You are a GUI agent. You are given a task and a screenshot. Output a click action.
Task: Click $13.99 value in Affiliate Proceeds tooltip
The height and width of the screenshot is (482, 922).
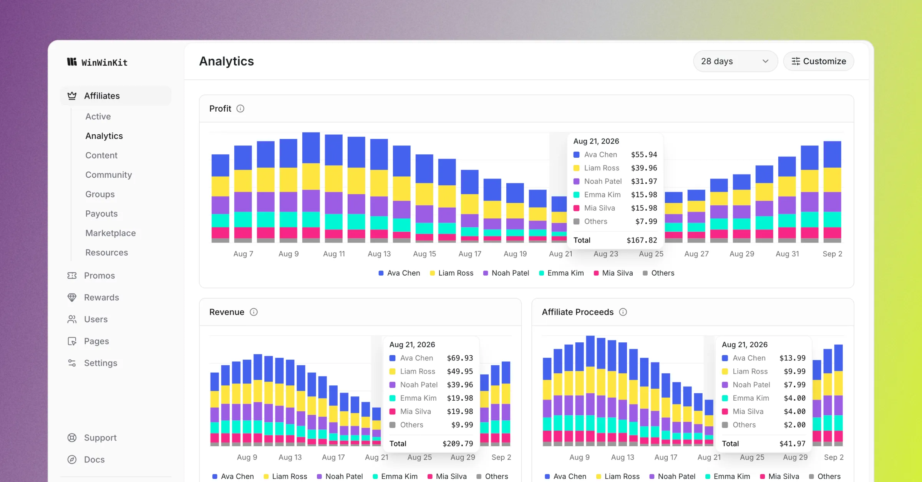click(x=793, y=358)
